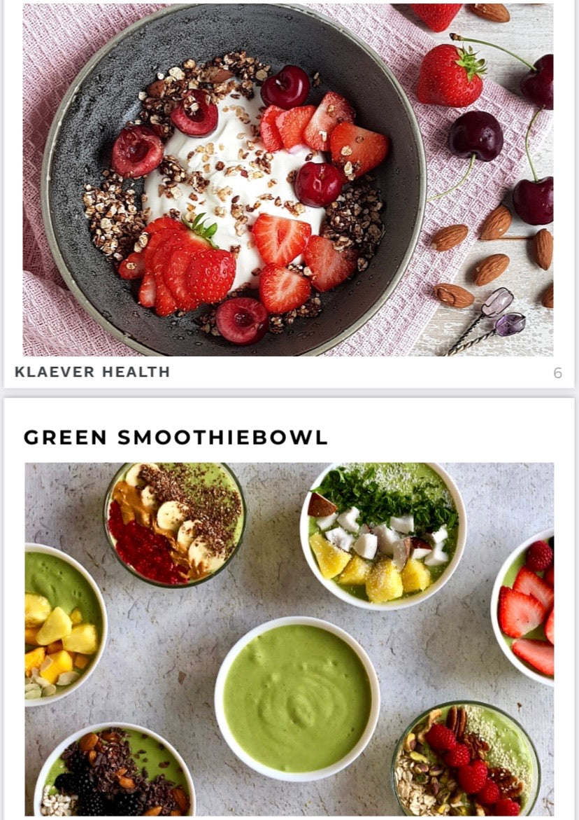Select the GREEN SMOOTHIEBOWL heading

[176, 437]
